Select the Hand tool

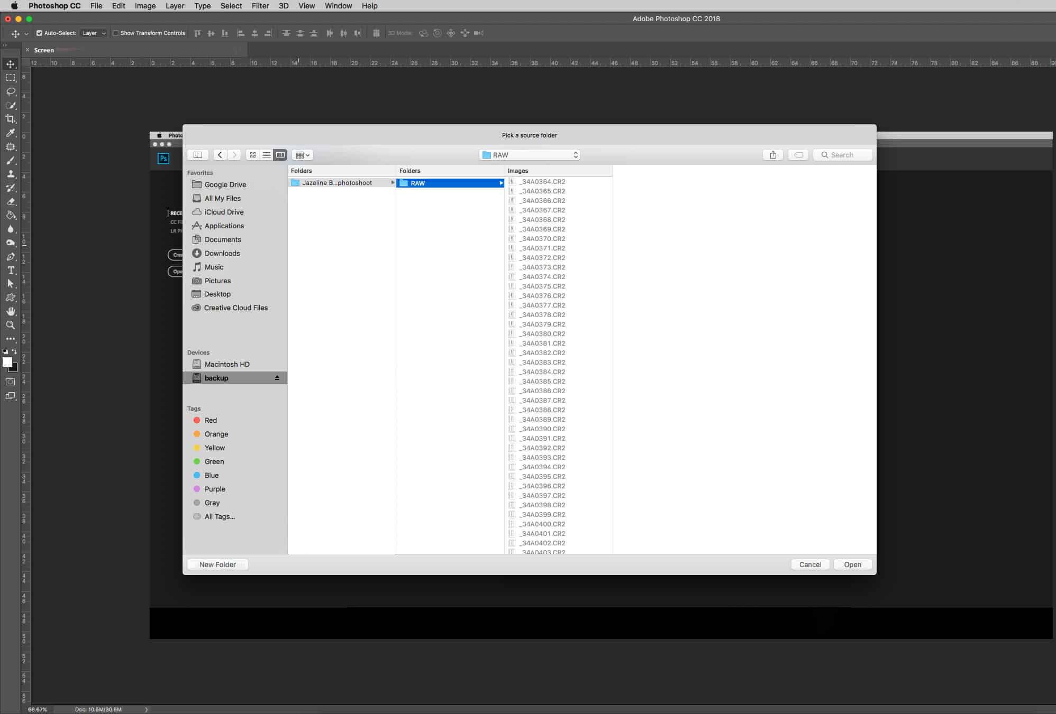point(11,311)
